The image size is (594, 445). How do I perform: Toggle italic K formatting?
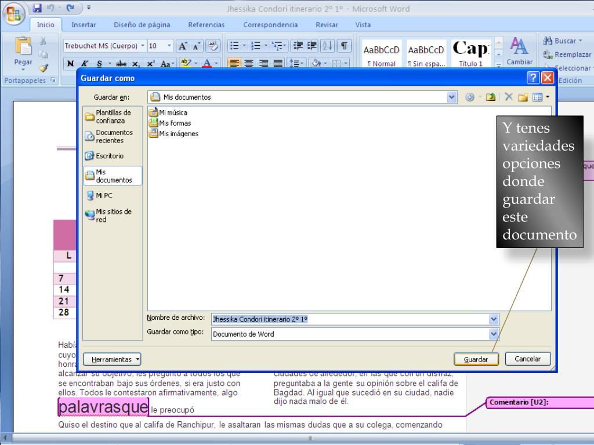[x=85, y=63]
